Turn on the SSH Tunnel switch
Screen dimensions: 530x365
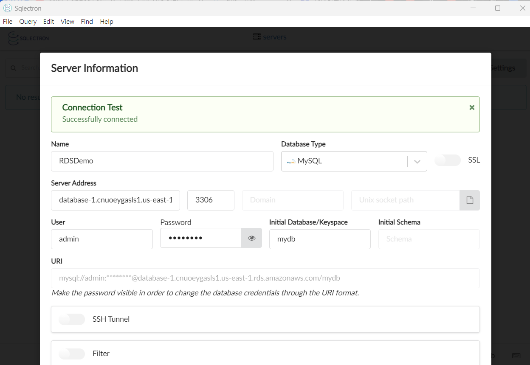(72, 319)
